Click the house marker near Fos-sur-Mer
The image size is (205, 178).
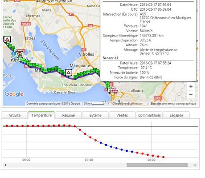point(20,54)
